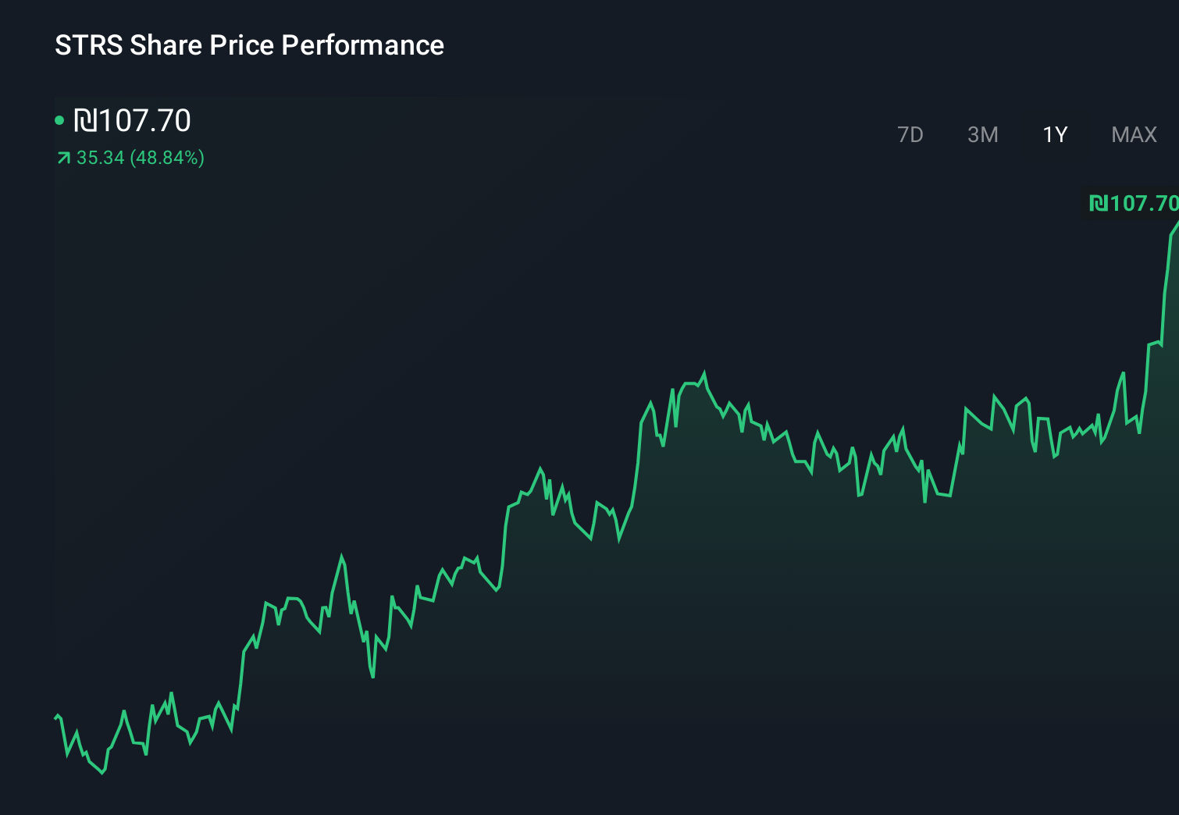The height and width of the screenshot is (815, 1179).
Task: Click the upward trend arrow icon
Action: 62,158
